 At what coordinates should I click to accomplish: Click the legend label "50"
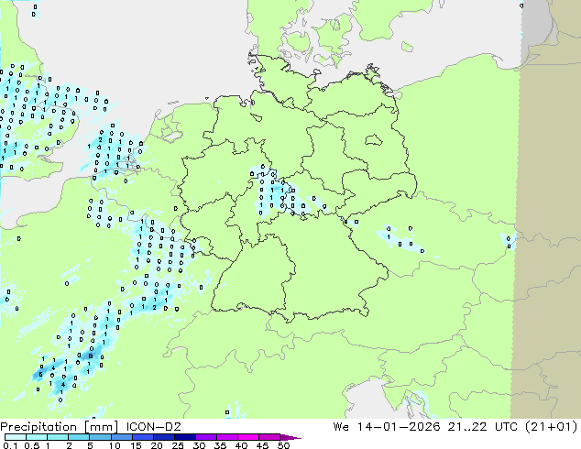283,445
